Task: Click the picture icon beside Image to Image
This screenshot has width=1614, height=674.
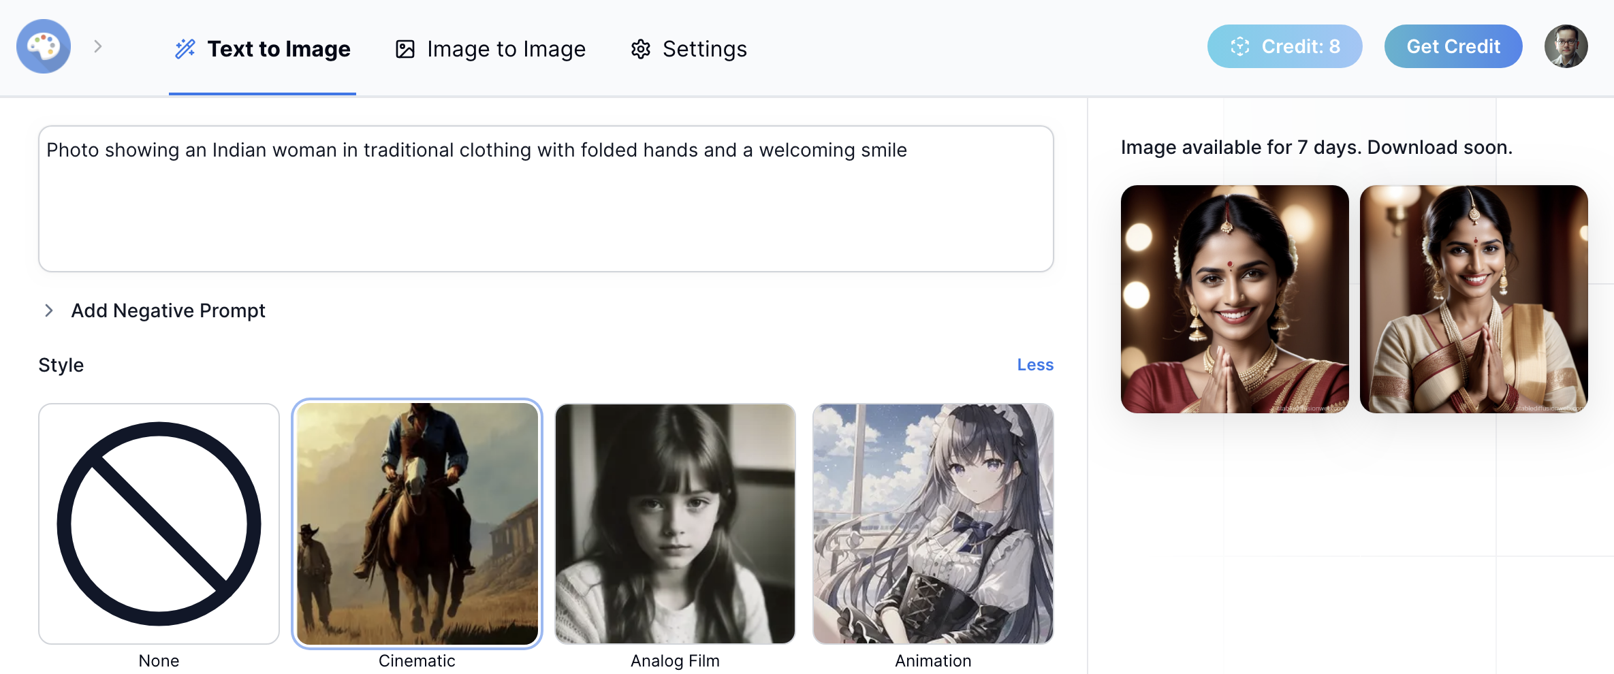Action: coord(405,49)
